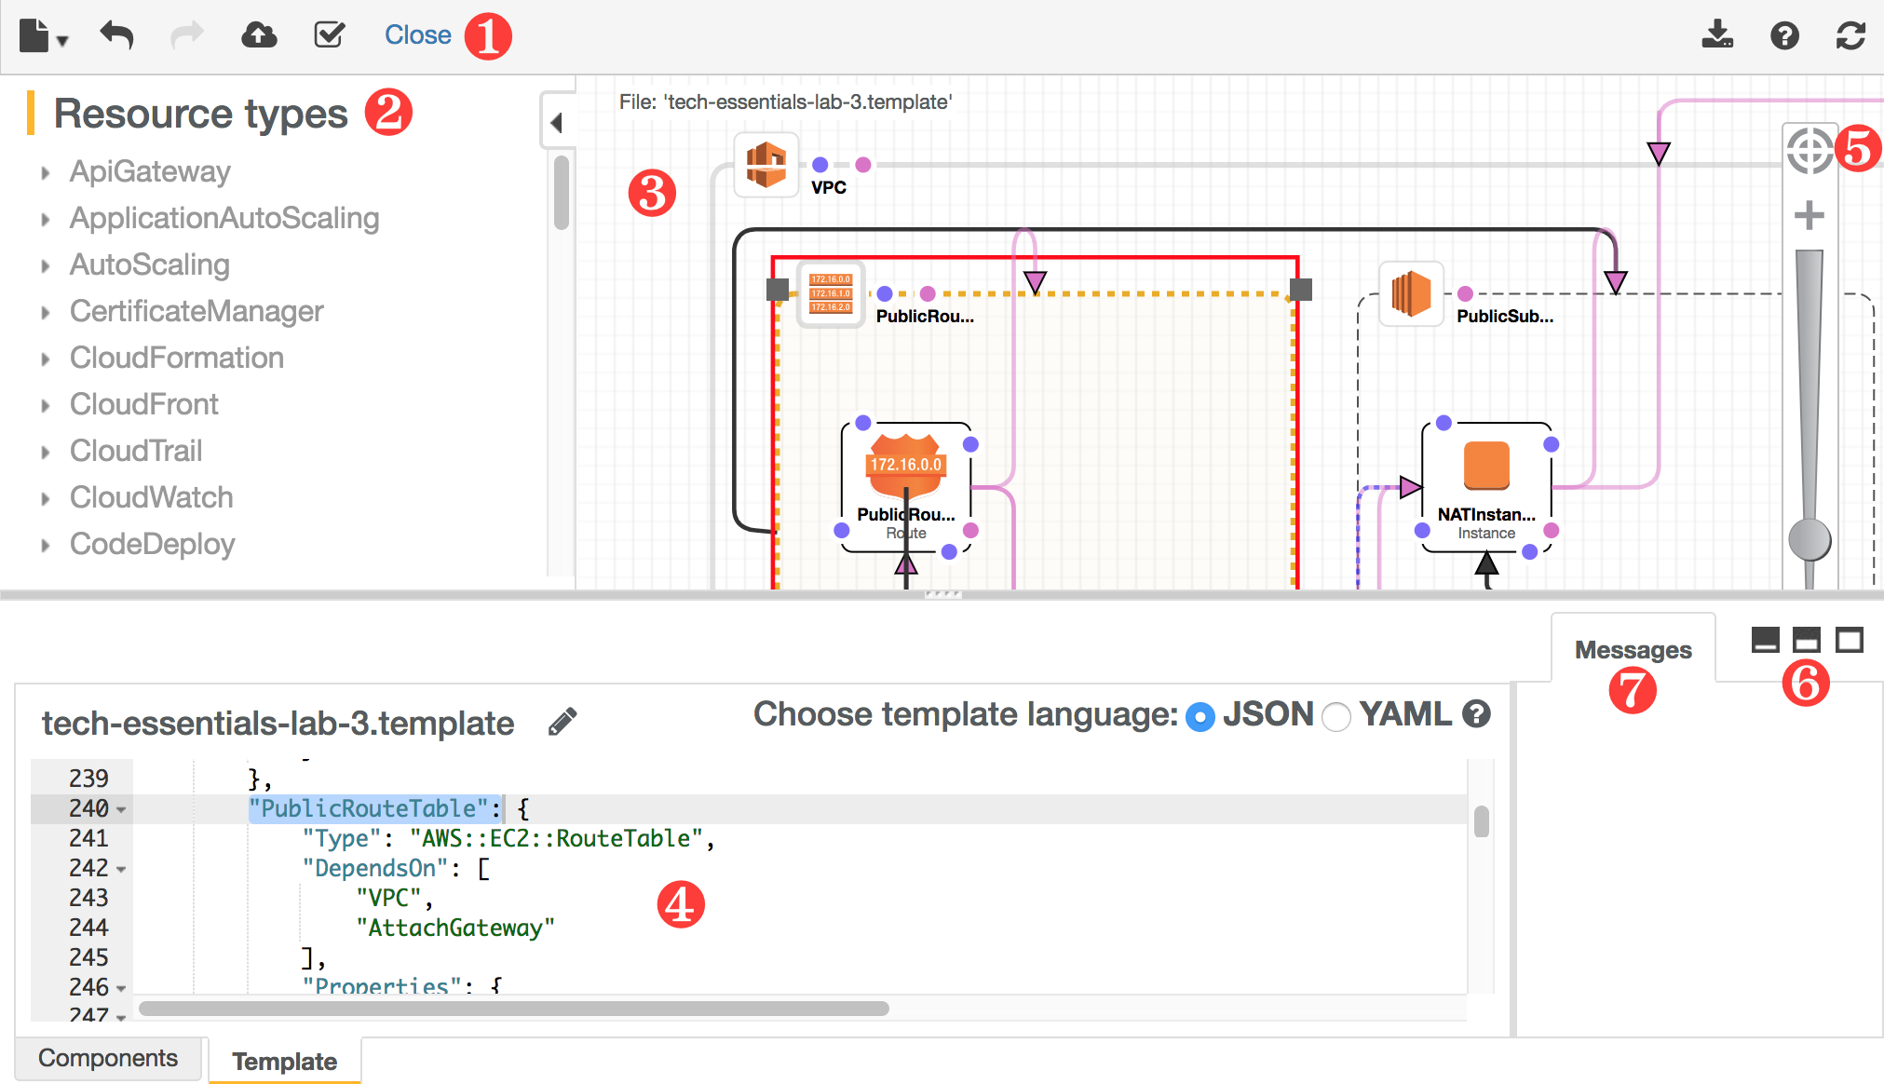Click the "VPC" entry on line 243
This screenshot has width=1884, height=1084.
pos(389,898)
